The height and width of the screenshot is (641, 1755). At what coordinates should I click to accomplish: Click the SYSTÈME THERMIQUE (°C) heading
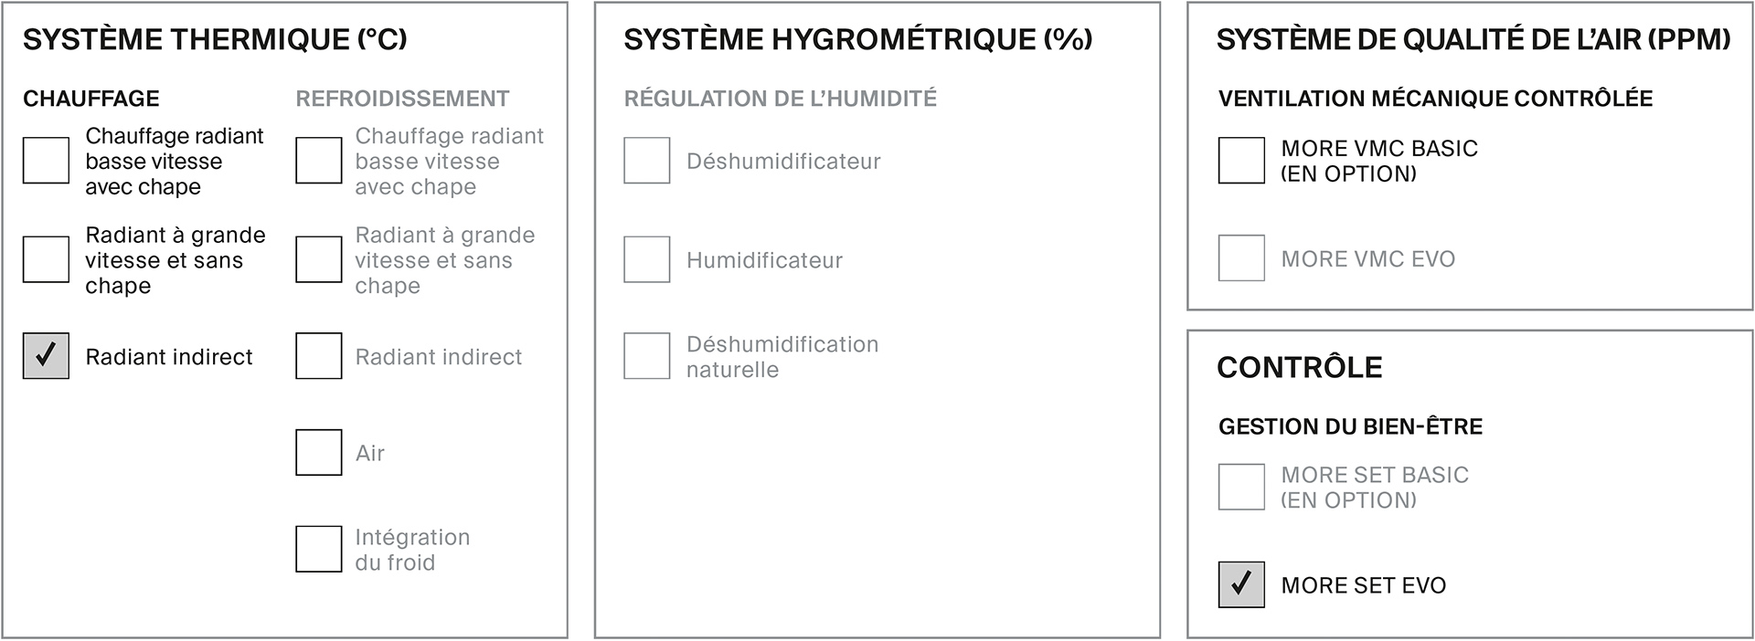pyautogui.click(x=215, y=39)
